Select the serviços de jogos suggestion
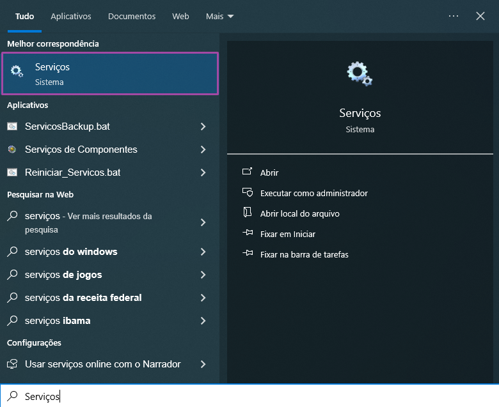499x407 pixels. click(x=110, y=275)
